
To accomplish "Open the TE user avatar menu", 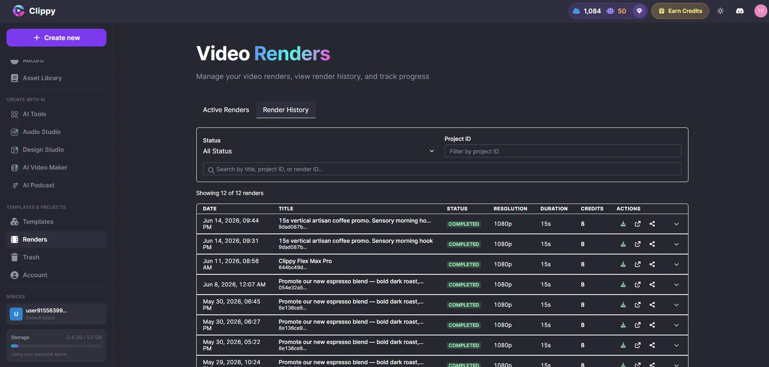I will click(x=761, y=11).
